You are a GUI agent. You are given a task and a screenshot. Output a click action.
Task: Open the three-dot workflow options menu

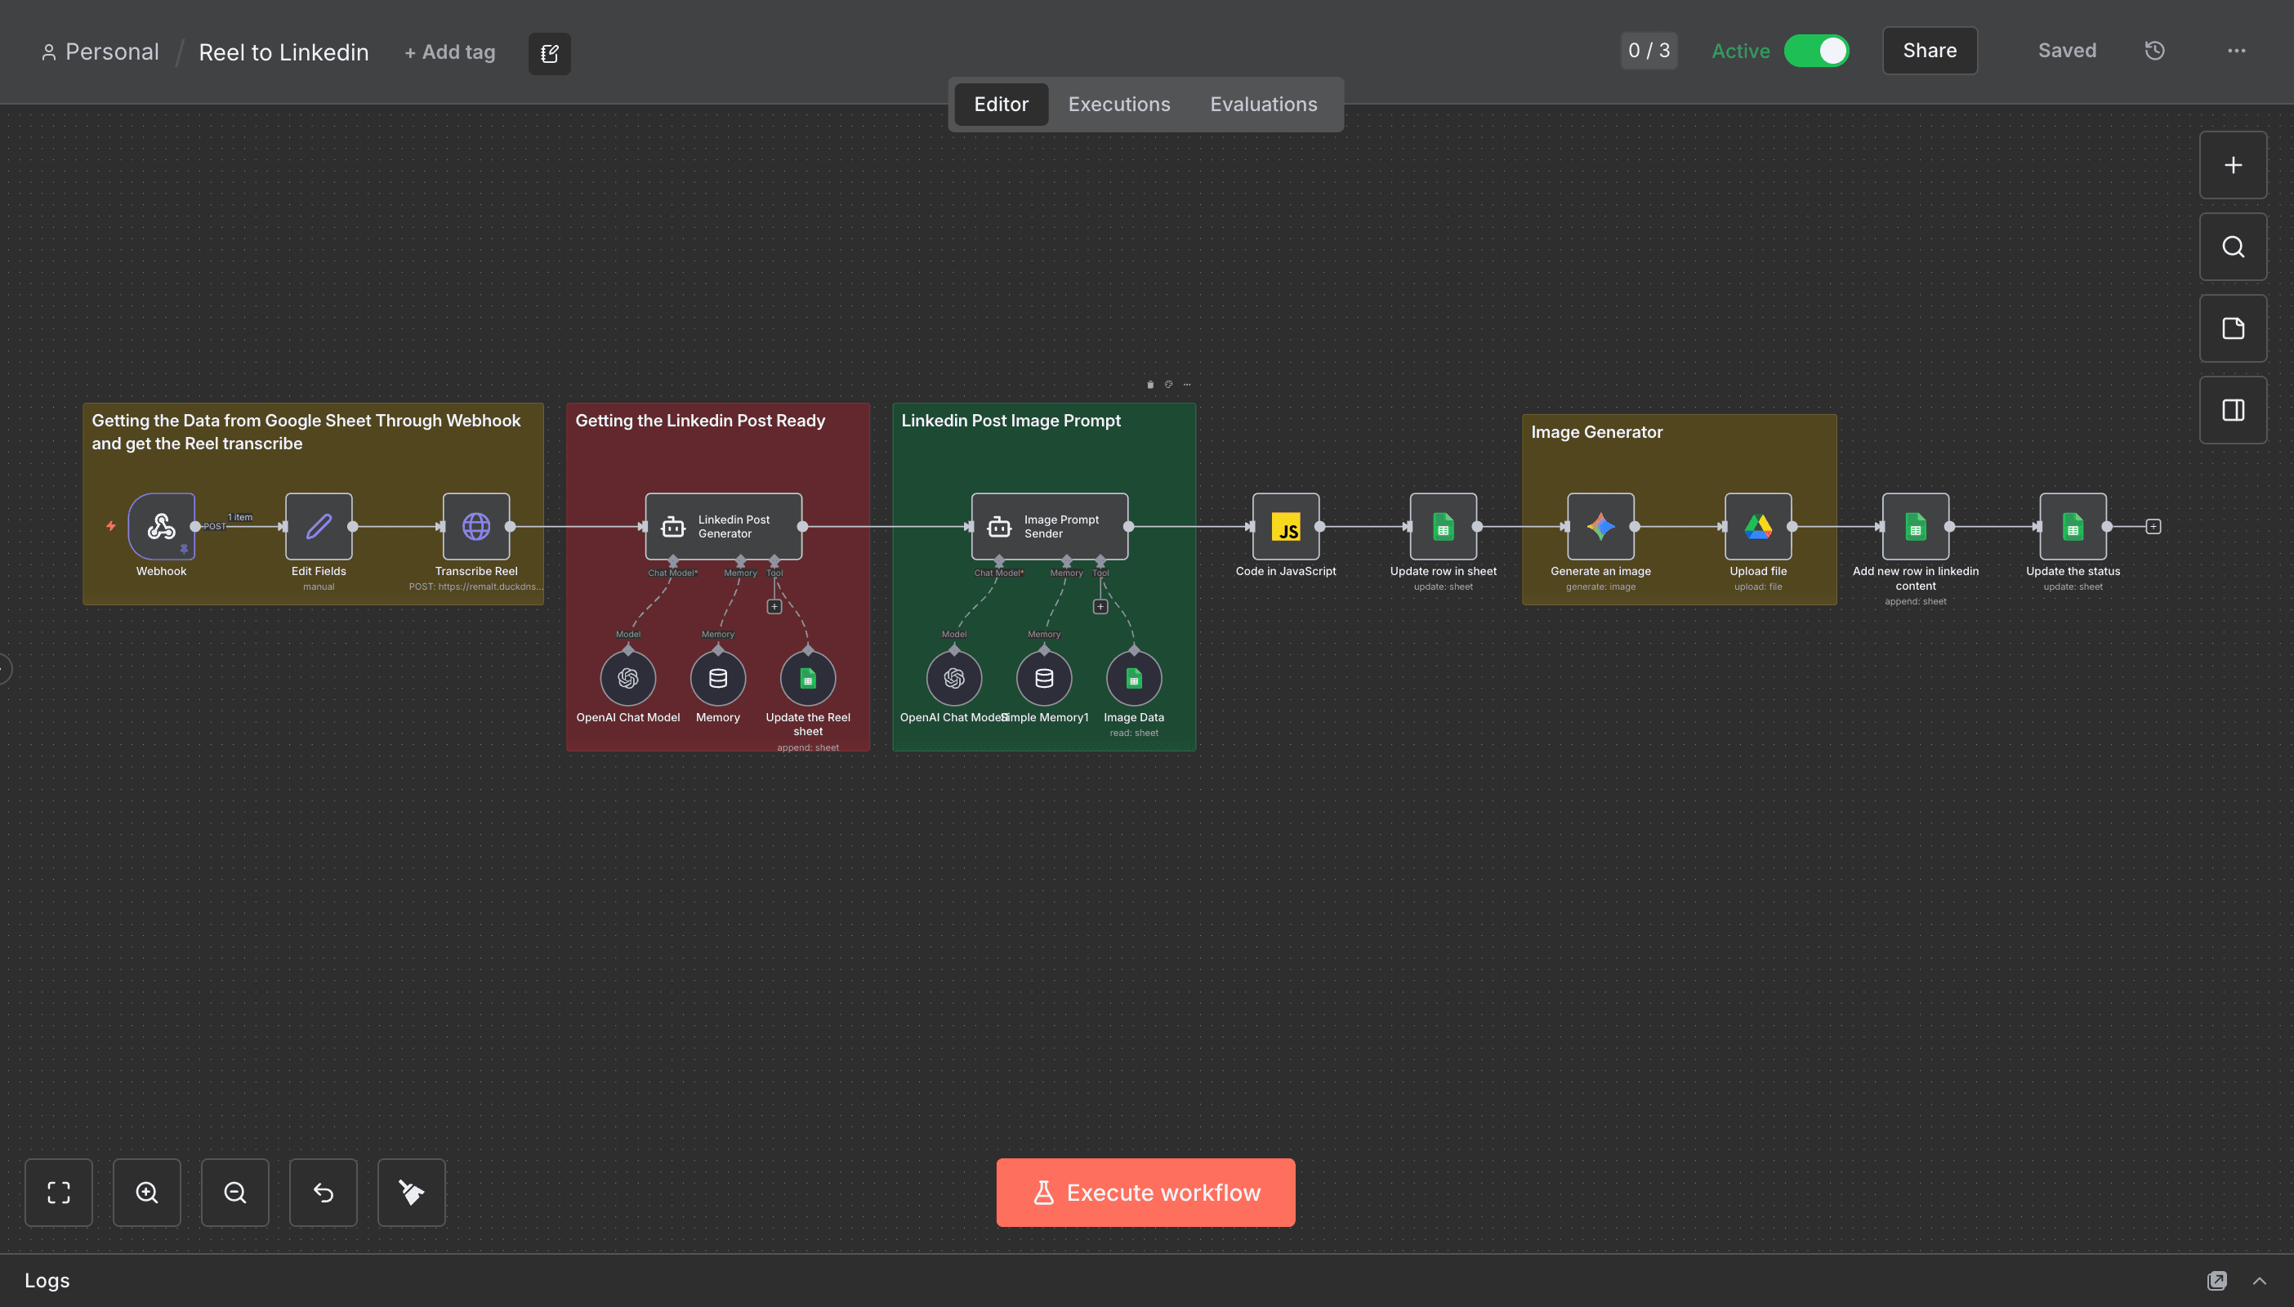coord(2236,51)
